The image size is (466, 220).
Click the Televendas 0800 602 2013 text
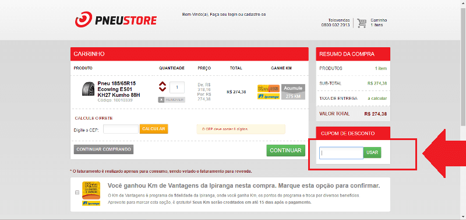pos(336,23)
